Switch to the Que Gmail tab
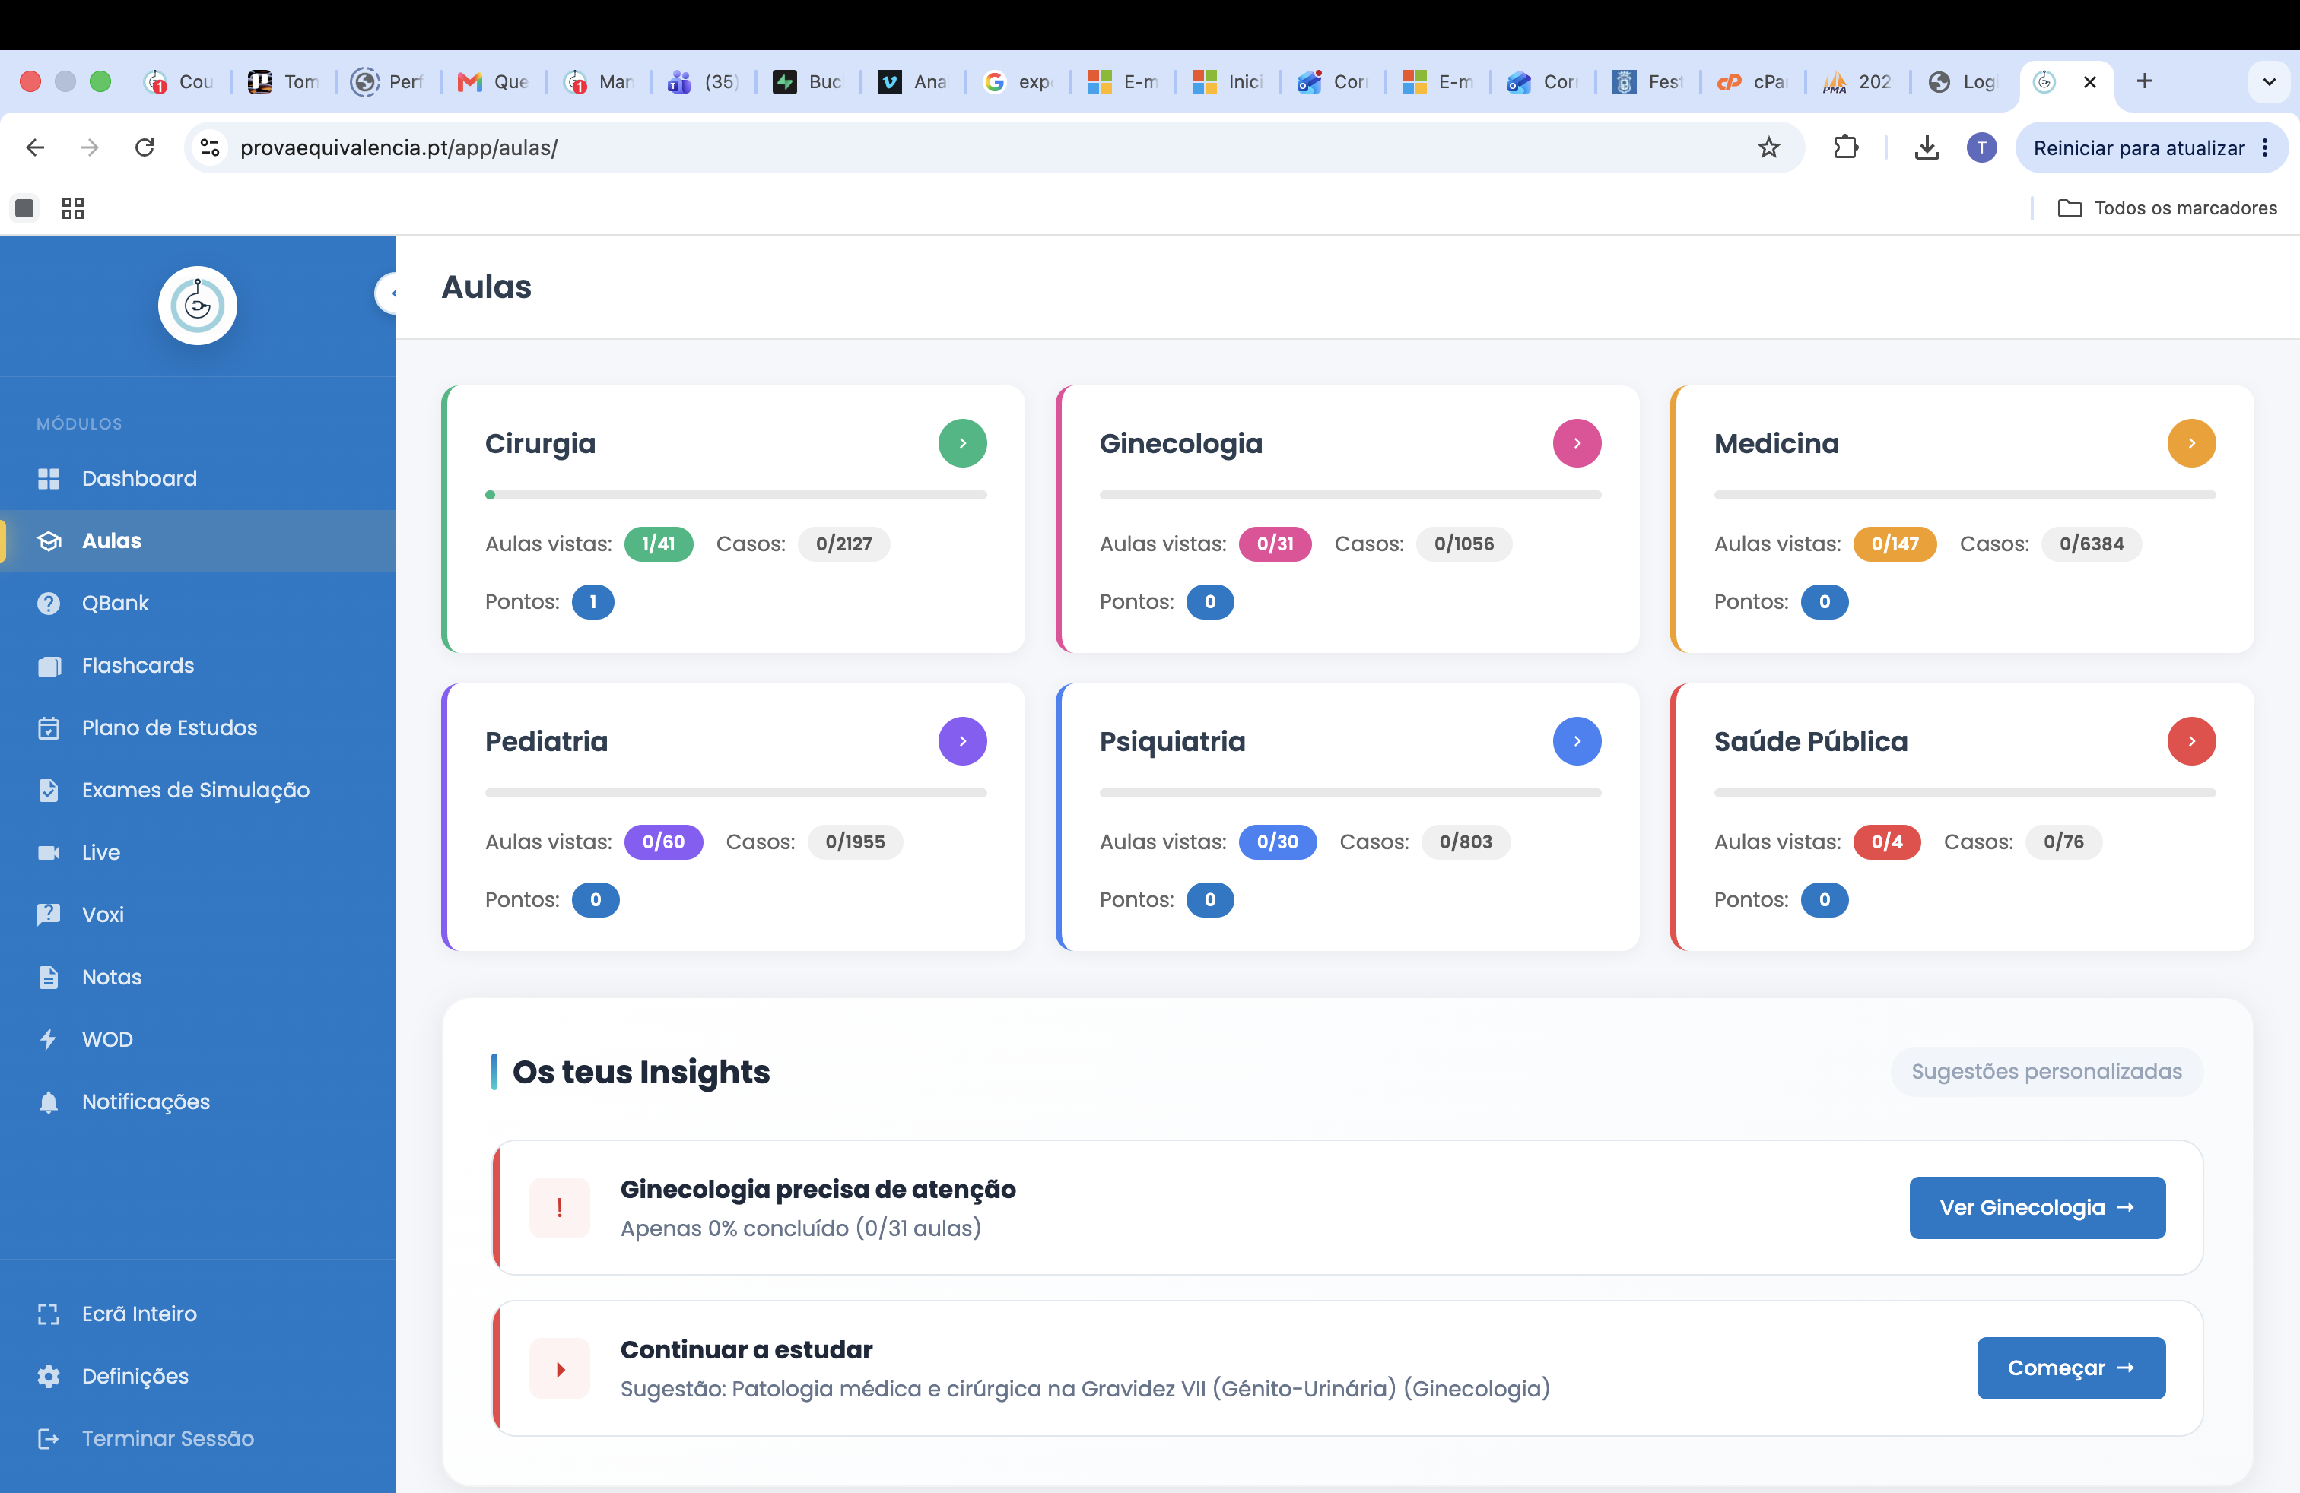The width and height of the screenshot is (2300, 1493). pyautogui.click(x=493, y=81)
